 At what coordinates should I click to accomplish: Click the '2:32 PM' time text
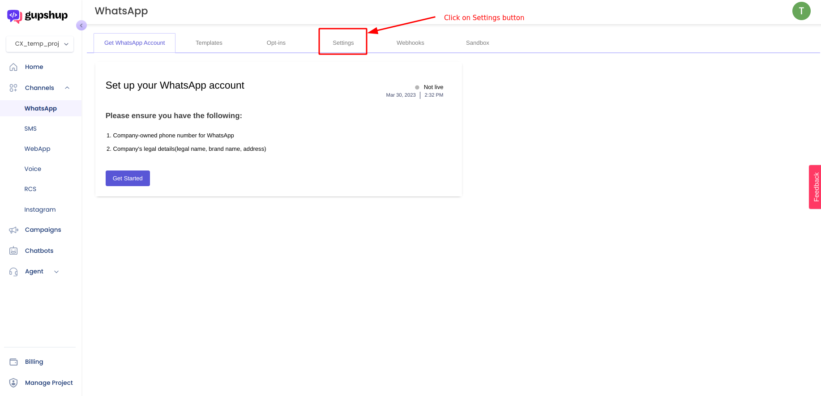click(x=434, y=95)
